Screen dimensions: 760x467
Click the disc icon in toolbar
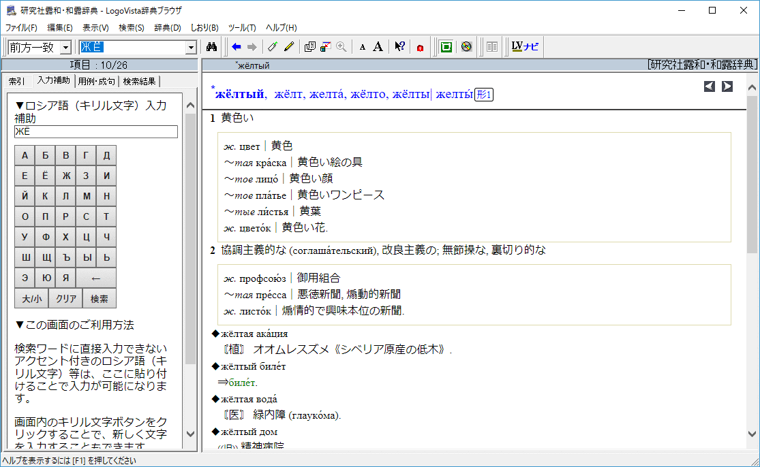tap(466, 47)
